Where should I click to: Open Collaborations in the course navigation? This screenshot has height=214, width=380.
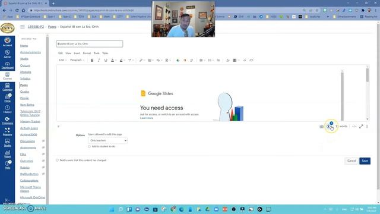29,181
